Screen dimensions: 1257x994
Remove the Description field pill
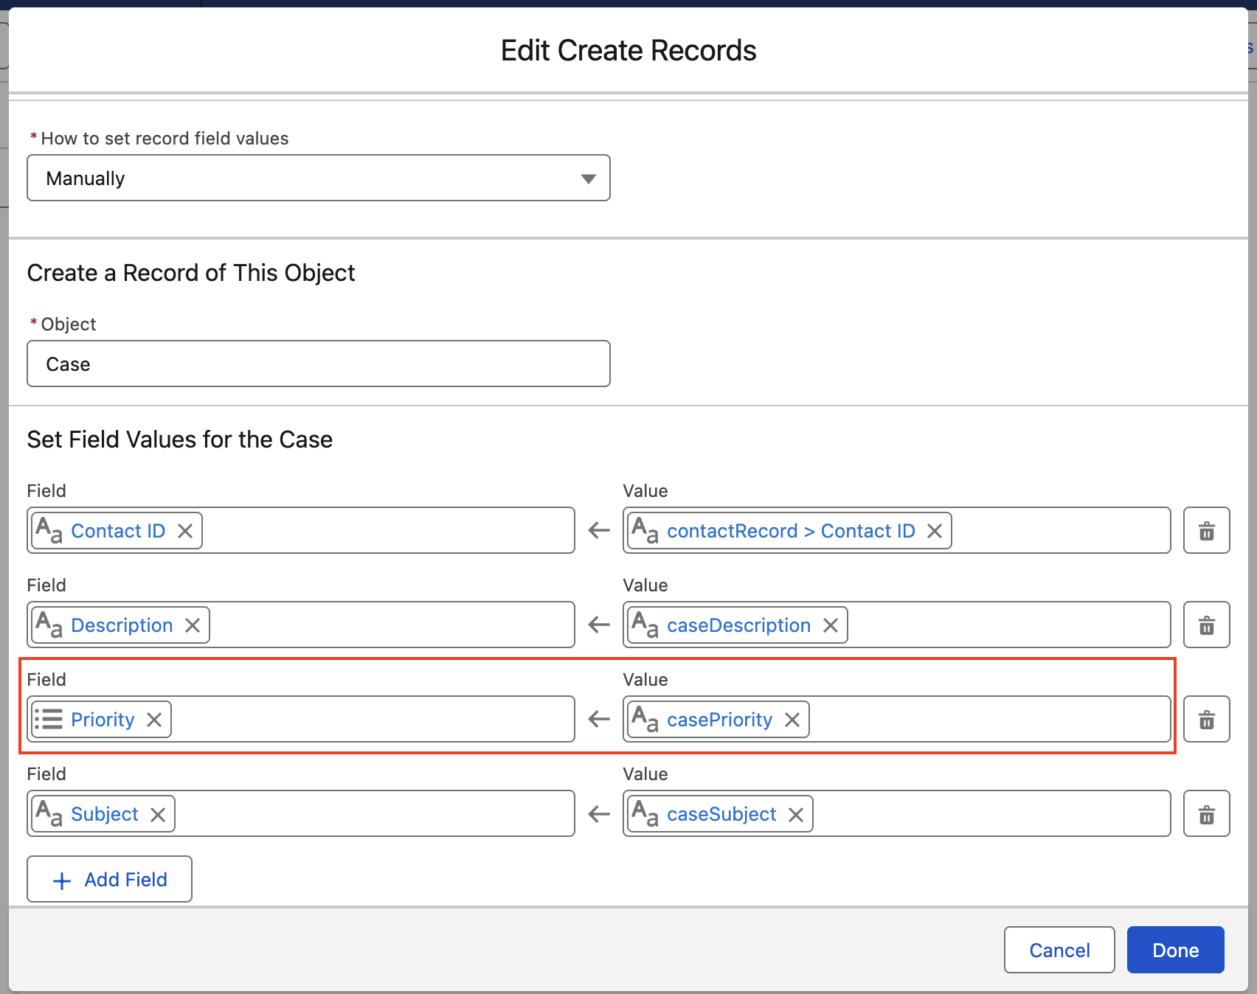click(x=193, y=625)
